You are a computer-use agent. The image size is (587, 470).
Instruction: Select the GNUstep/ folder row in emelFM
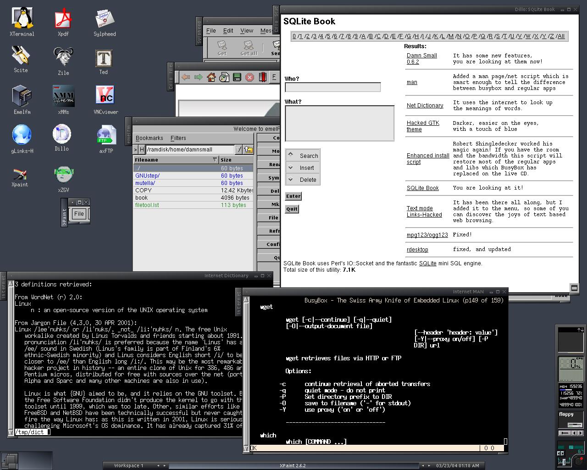(194, 176)
